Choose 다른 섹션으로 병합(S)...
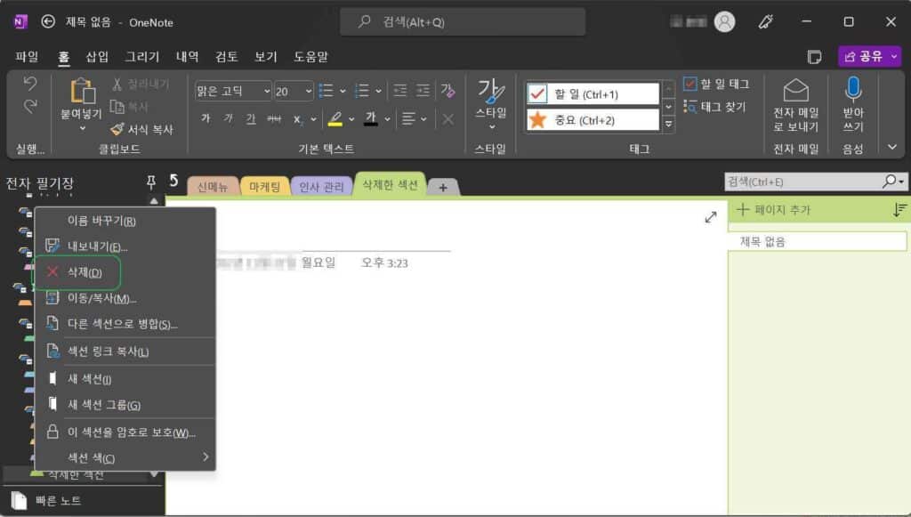This screenshot has width=911, height=517. [x=125, y=324]
